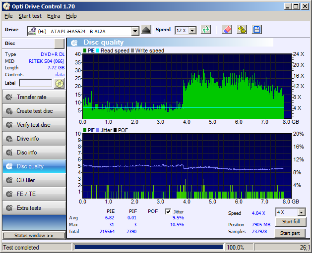312x253 pixels.
Task: Click the eraser icon in toolbar
Action: [x=227, y=30]
